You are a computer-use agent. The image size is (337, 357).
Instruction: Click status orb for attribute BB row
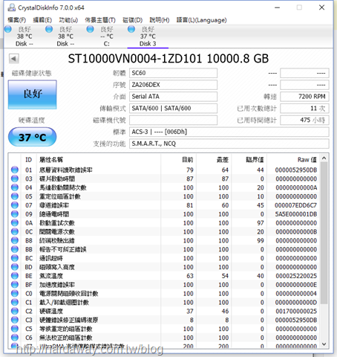(x=15, y=249)
